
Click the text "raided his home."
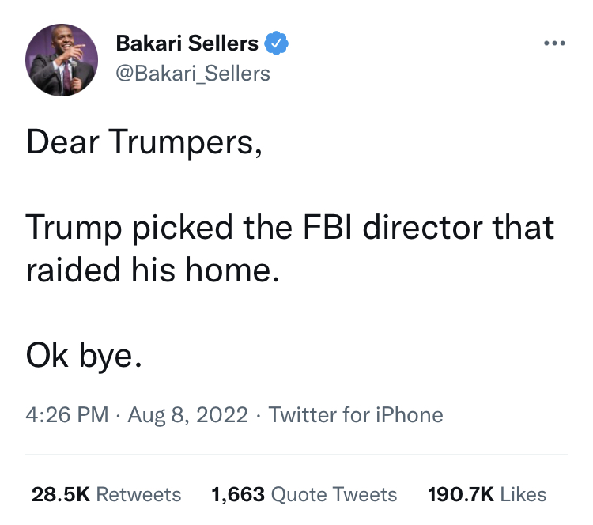tap(153, 270)
